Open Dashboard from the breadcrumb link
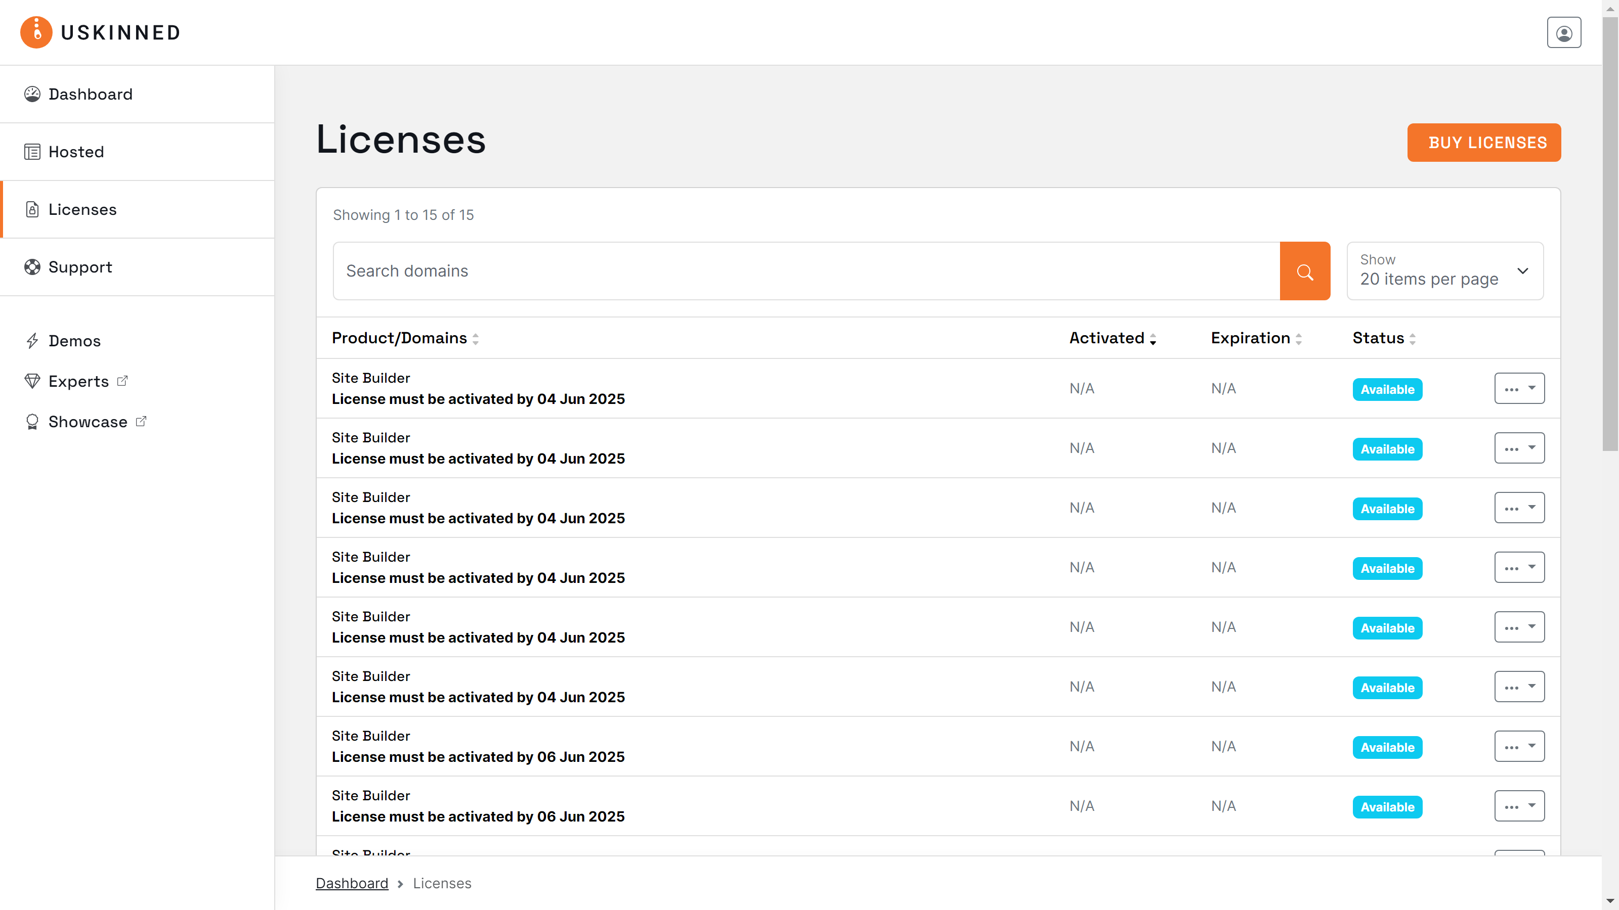Image resolution: width=1619 pixels, height=910 pixels. click(352, 882)
